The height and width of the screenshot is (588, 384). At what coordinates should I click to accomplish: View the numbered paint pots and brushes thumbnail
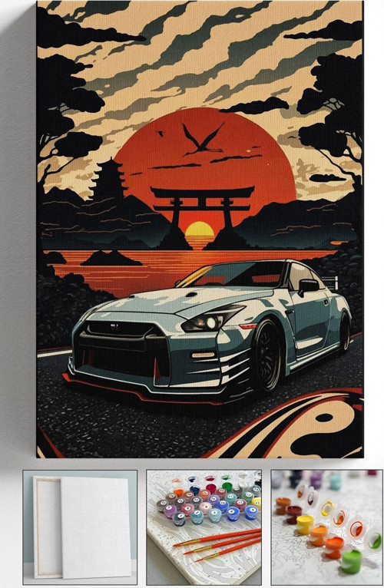(x=204, y=527)
